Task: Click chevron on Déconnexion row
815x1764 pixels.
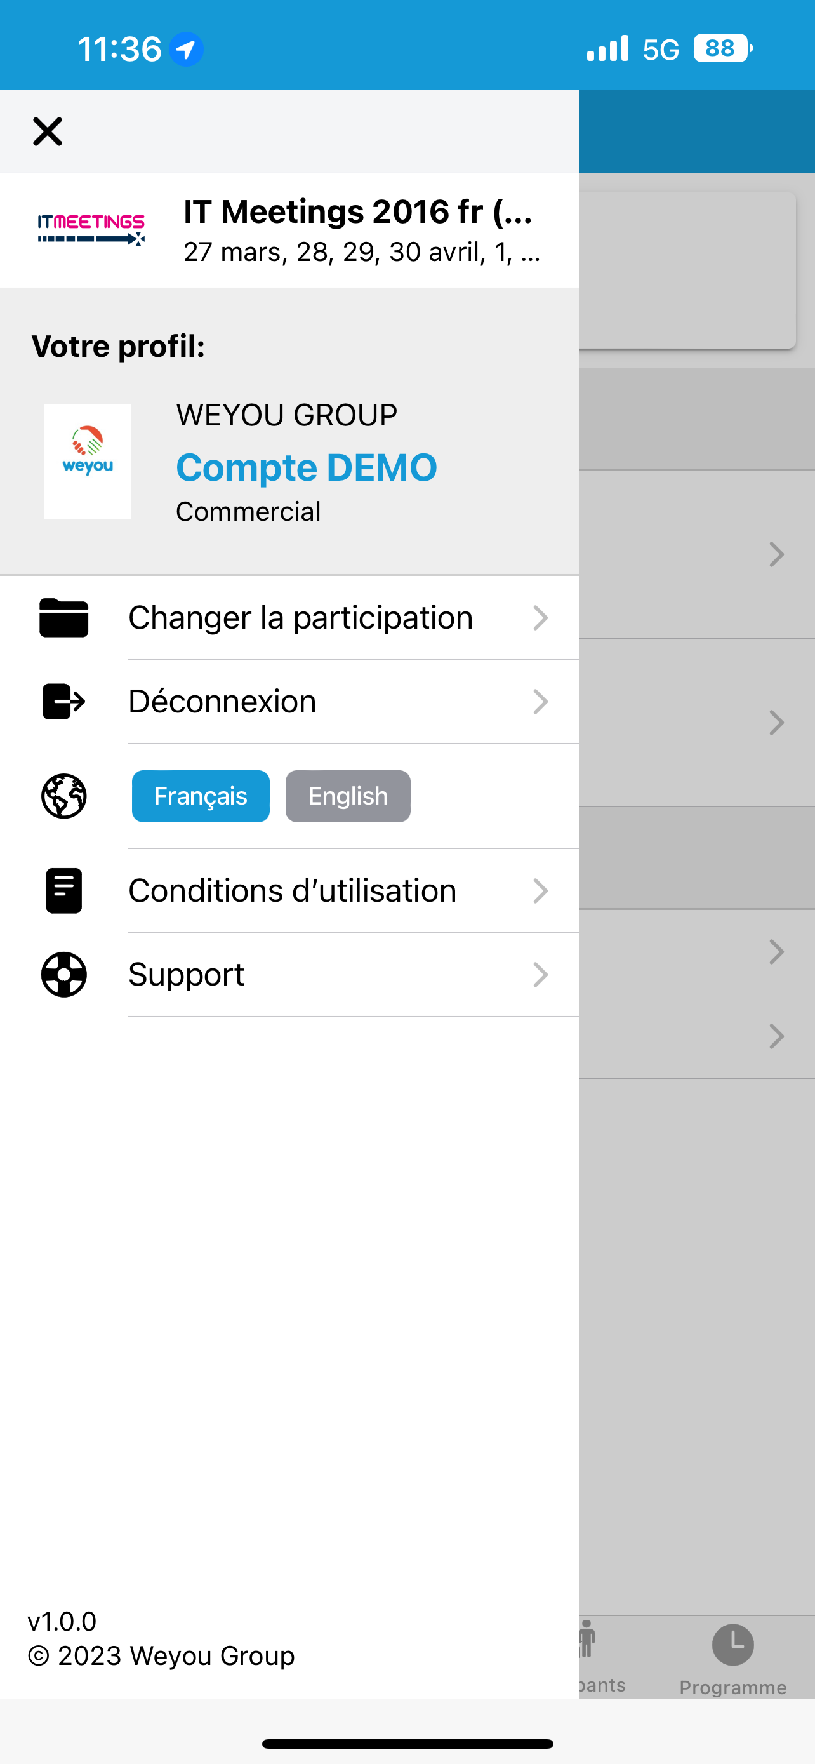Action: click(540, 701)
